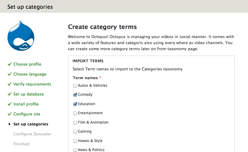Click the checkmark beside Install profile

(x=10, y=104)
